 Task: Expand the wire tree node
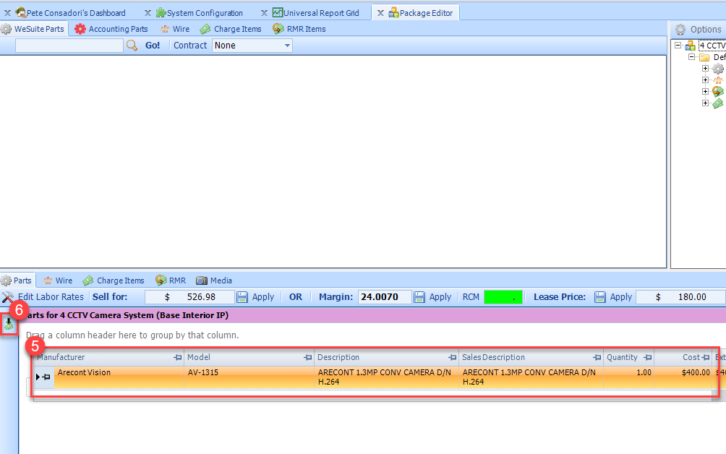tap(705, 80)
